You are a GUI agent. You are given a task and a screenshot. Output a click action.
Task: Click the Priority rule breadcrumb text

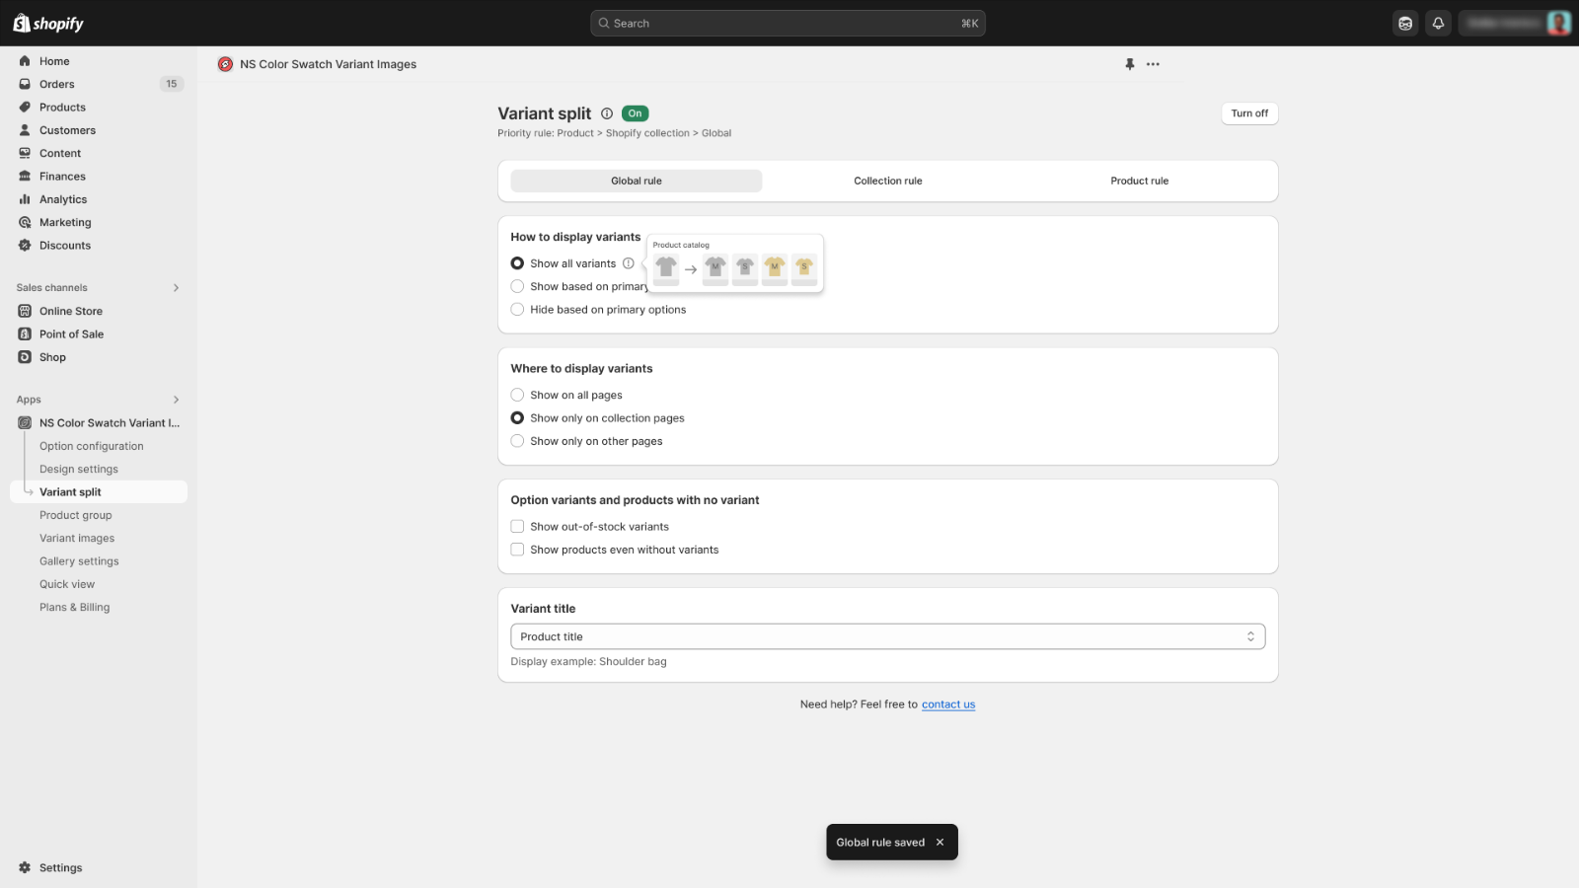coord(614,133)
